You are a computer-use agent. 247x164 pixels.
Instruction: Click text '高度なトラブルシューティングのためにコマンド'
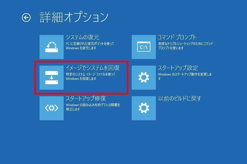[x=186, y=44]
